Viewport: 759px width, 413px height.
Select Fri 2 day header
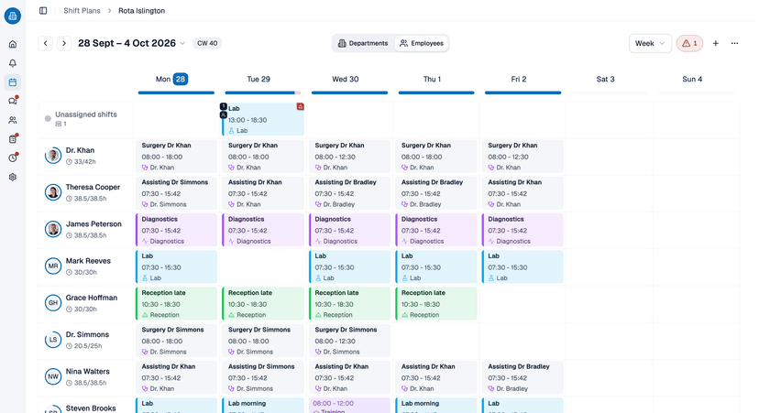tap(519, 79)
